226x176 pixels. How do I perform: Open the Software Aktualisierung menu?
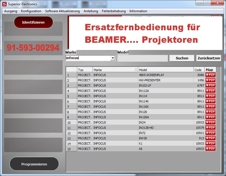click(62, 11)
